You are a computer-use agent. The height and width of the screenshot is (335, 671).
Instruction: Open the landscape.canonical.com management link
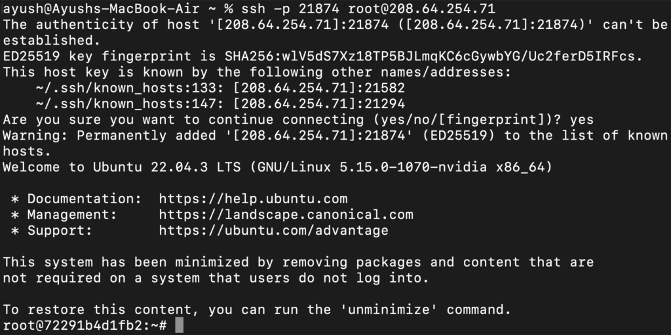286,214
